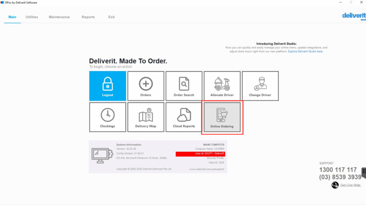Select the Exit menu item
The width and height of the screenshot is (366, 205).
111,17
